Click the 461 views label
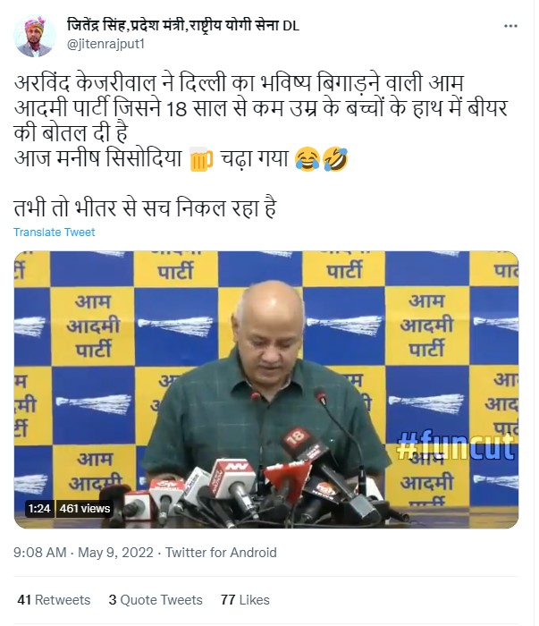 point(85,509)
